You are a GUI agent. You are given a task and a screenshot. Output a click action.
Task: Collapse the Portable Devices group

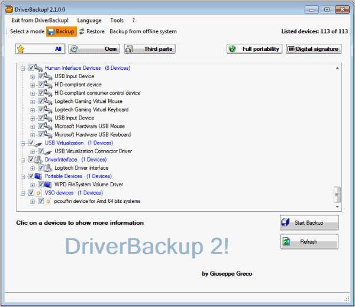pos(23,177)
